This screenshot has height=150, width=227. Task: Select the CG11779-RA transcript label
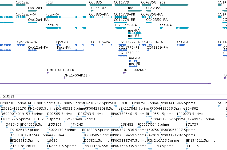click(x=126, y=25)
